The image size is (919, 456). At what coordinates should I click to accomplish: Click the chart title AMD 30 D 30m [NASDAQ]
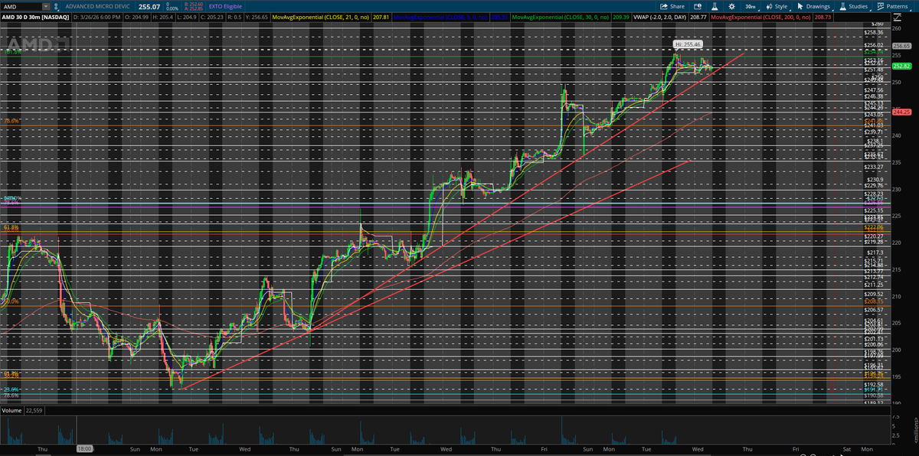pyautogui.click(x=35, y=18)
